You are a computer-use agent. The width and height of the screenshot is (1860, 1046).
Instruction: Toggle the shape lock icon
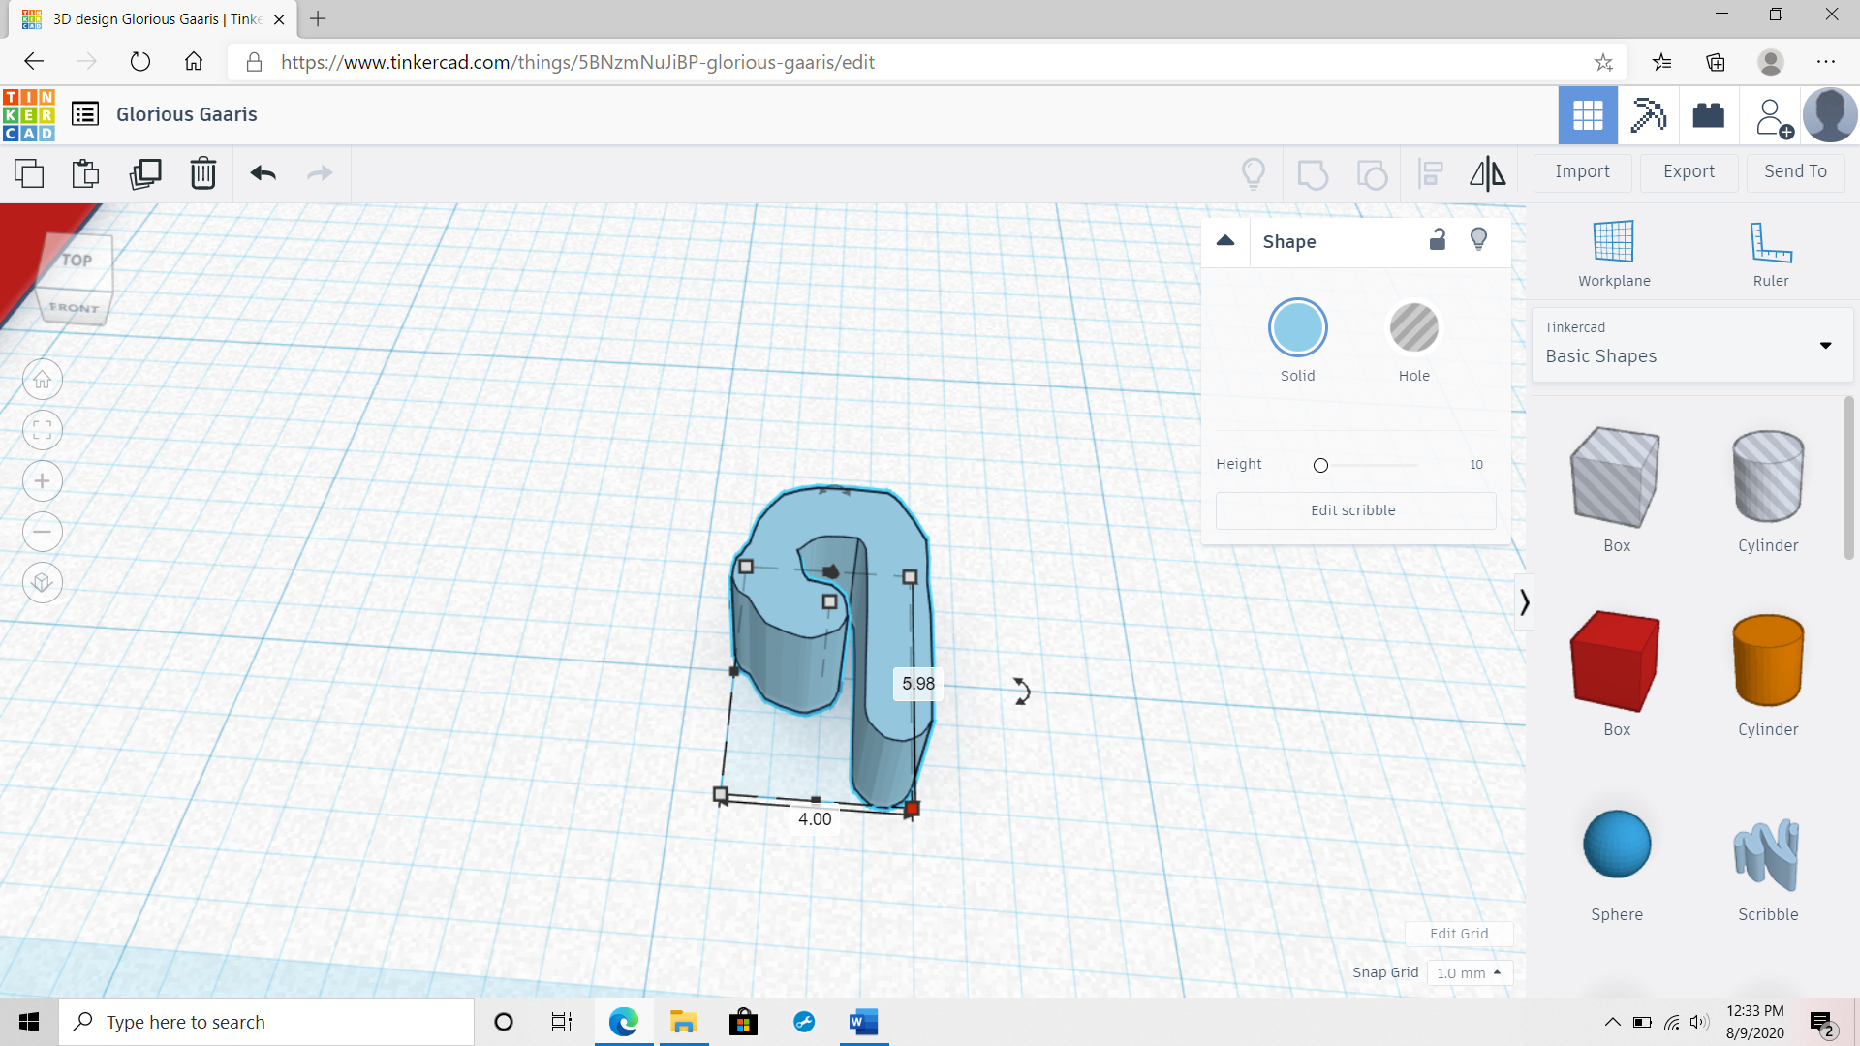1438,239
